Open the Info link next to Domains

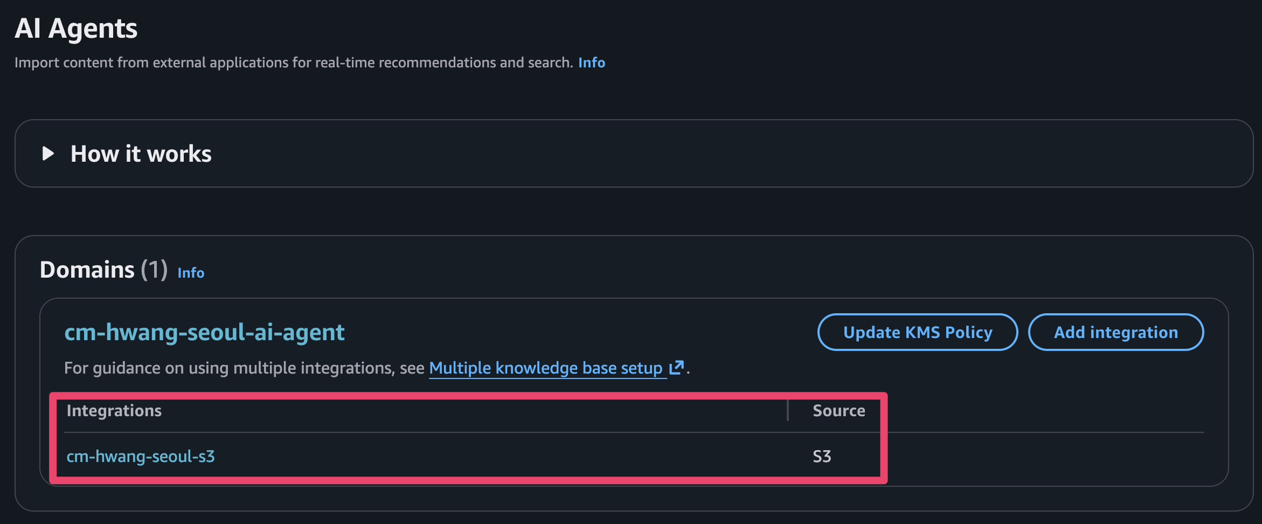coord(191,273)
